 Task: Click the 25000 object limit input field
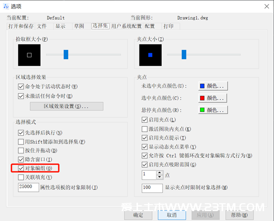(x=28, y=187)
